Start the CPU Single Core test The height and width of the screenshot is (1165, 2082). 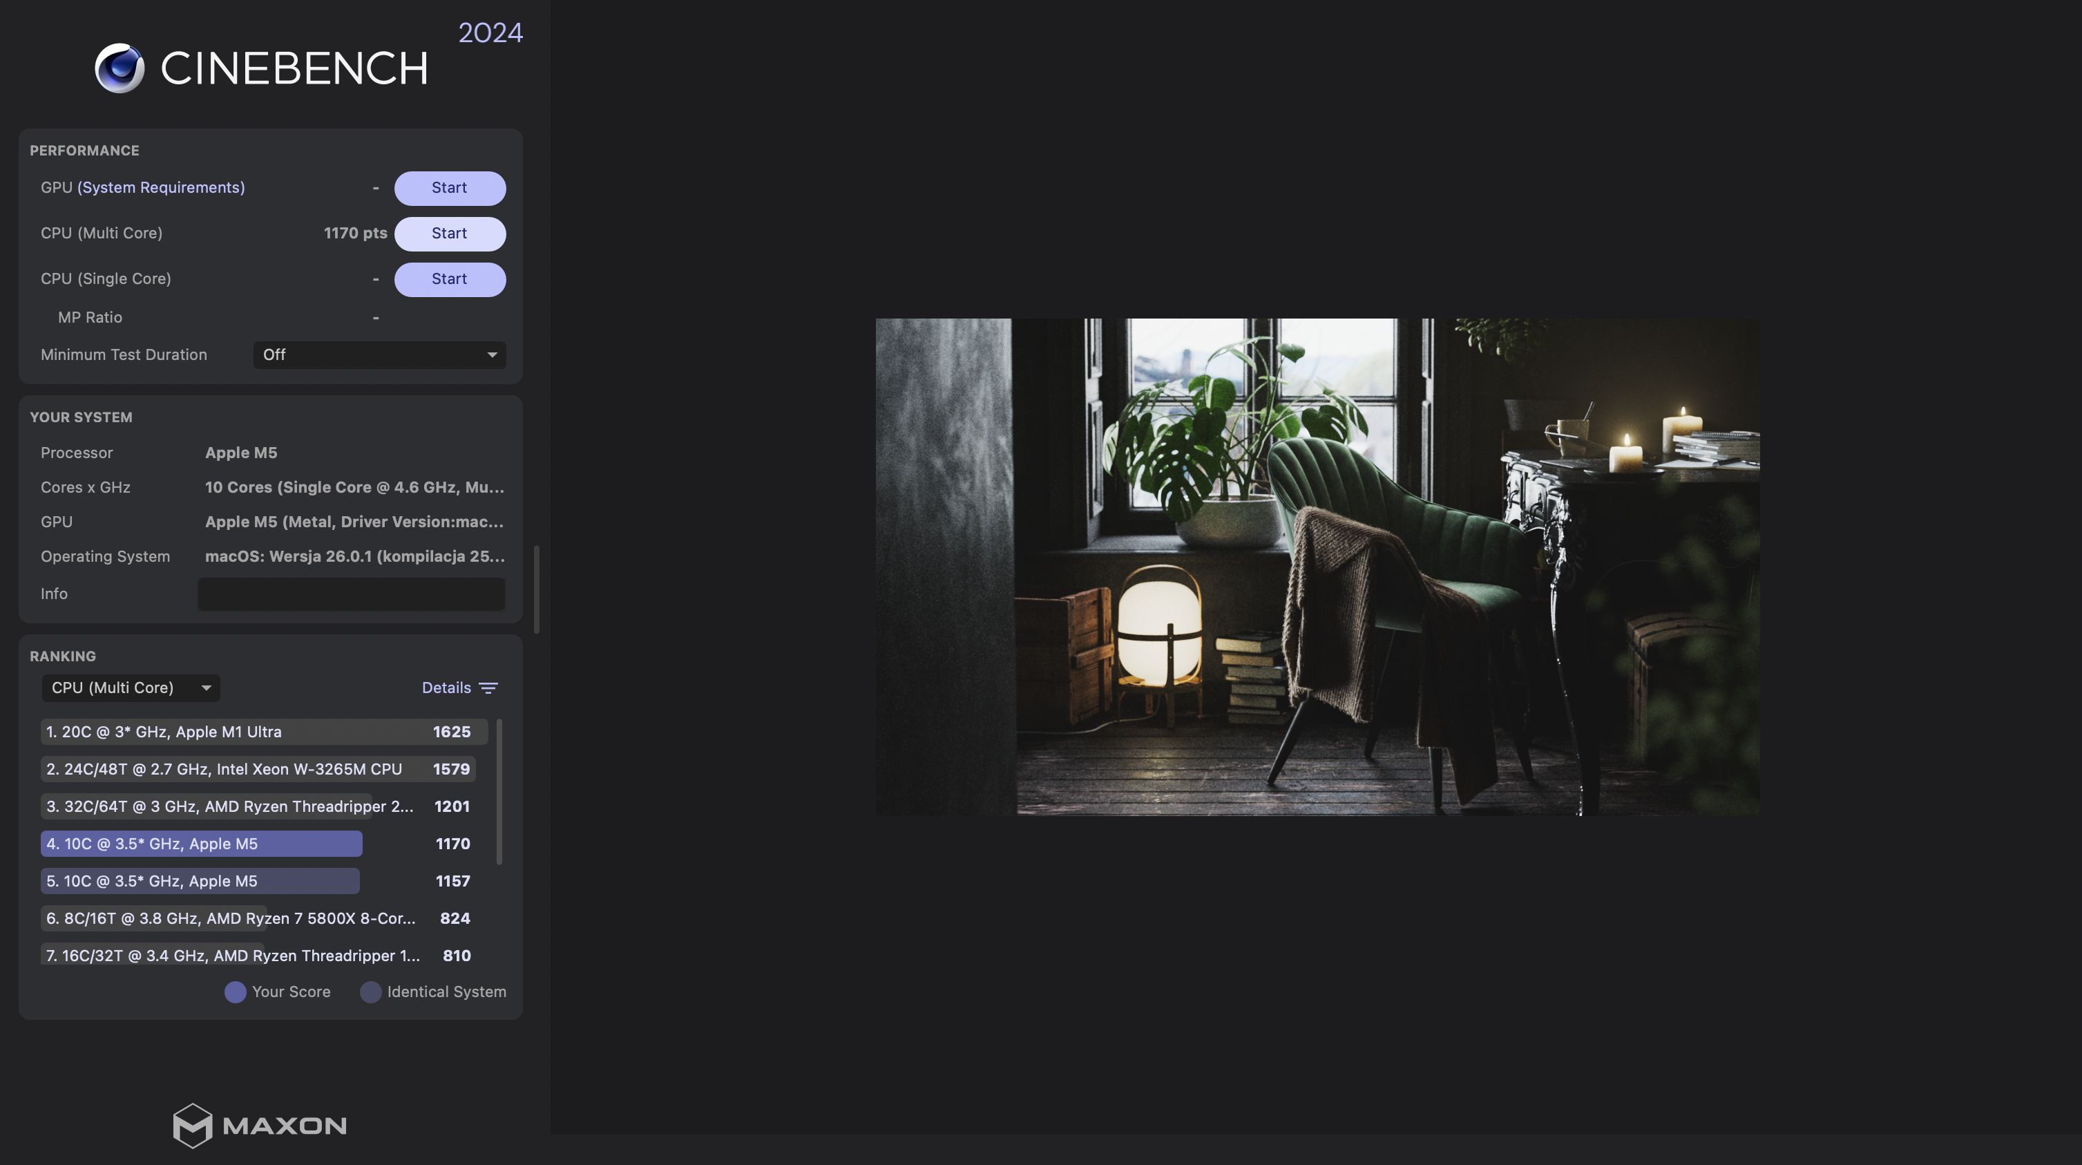click(x=450, y=279)
